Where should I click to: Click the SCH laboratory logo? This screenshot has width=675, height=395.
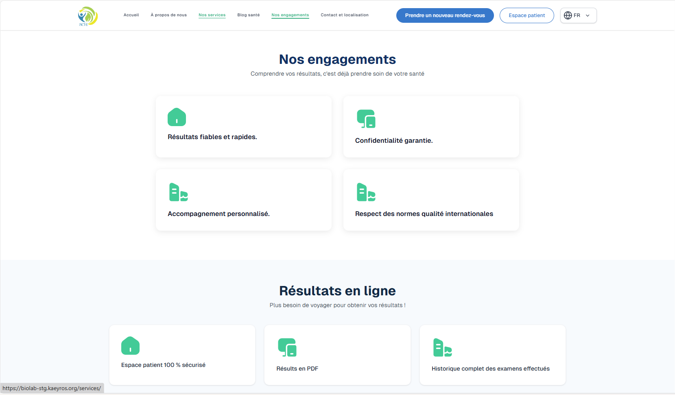click(87, 15)
